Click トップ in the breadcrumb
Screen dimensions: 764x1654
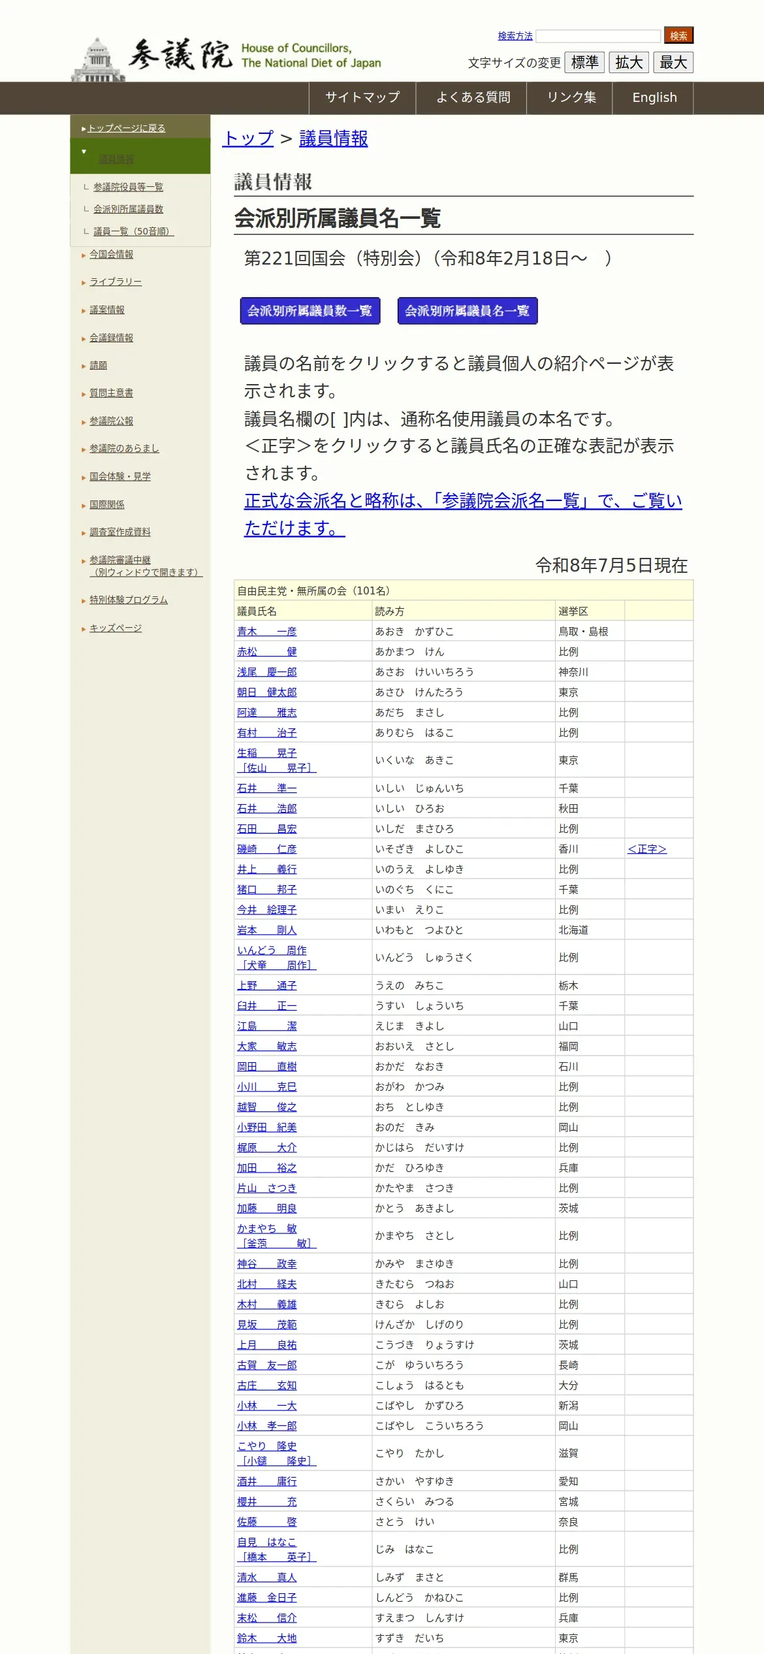click(247, 138)
